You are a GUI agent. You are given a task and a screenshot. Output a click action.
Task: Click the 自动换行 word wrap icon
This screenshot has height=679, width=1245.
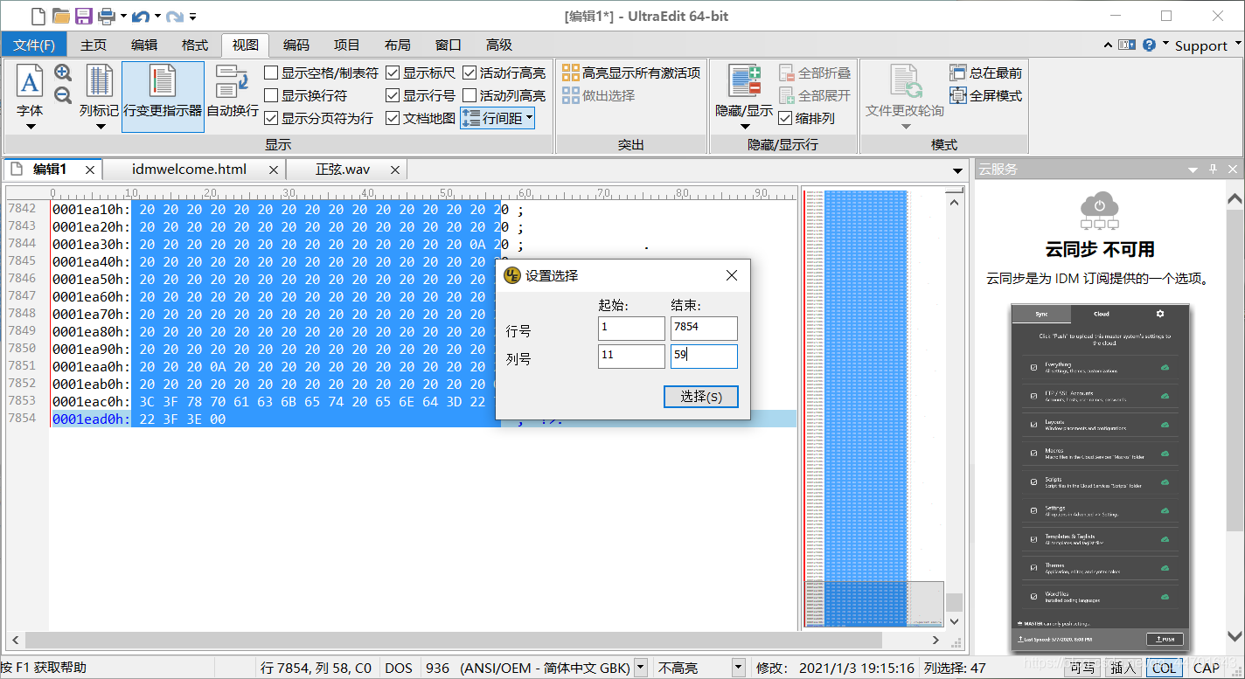[x=233, y=82]
